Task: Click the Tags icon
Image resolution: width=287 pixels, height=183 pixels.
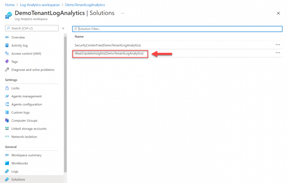Action: click(7, 62)
